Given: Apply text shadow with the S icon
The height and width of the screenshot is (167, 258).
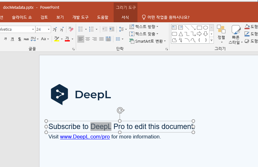Looking at the screenshot, I should pyautogui.click(x=19, y=39).
